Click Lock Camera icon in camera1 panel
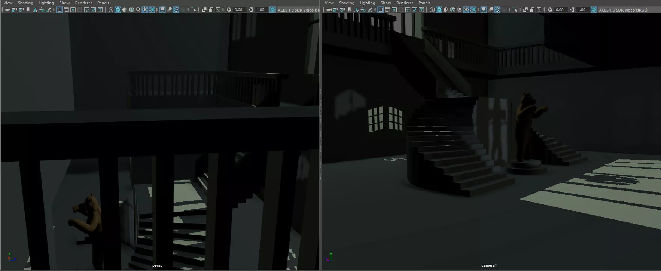 tap(336, 10)
